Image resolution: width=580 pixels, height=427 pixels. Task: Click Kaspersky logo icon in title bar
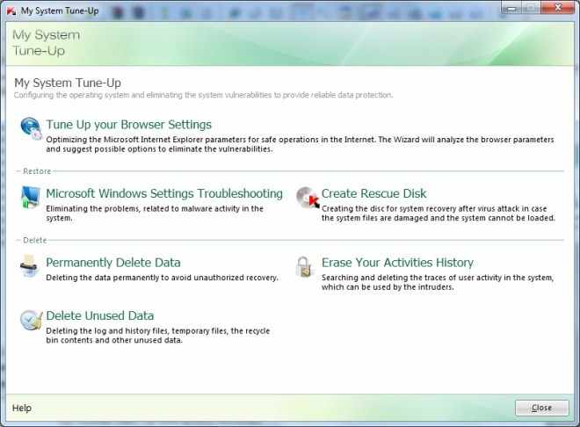coord(11,11)
